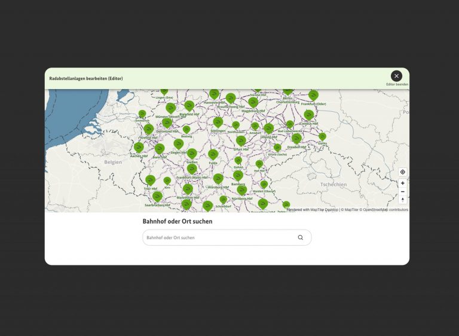Image resolution: width=459 pixels, height=336 pixels.
Task: Select the Trier Hbf marker
Action: (150, 179)
